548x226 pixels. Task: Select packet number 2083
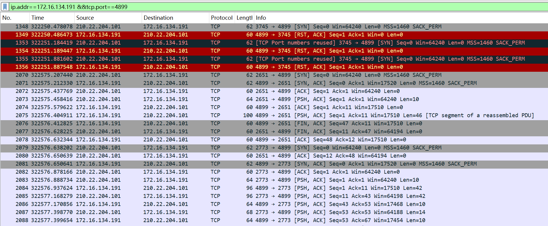(274, 180)
